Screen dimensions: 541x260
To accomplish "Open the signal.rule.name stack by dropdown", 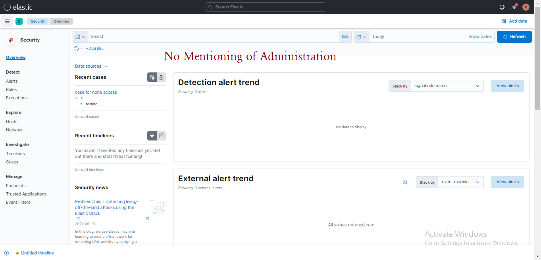I will pos(447,85).
